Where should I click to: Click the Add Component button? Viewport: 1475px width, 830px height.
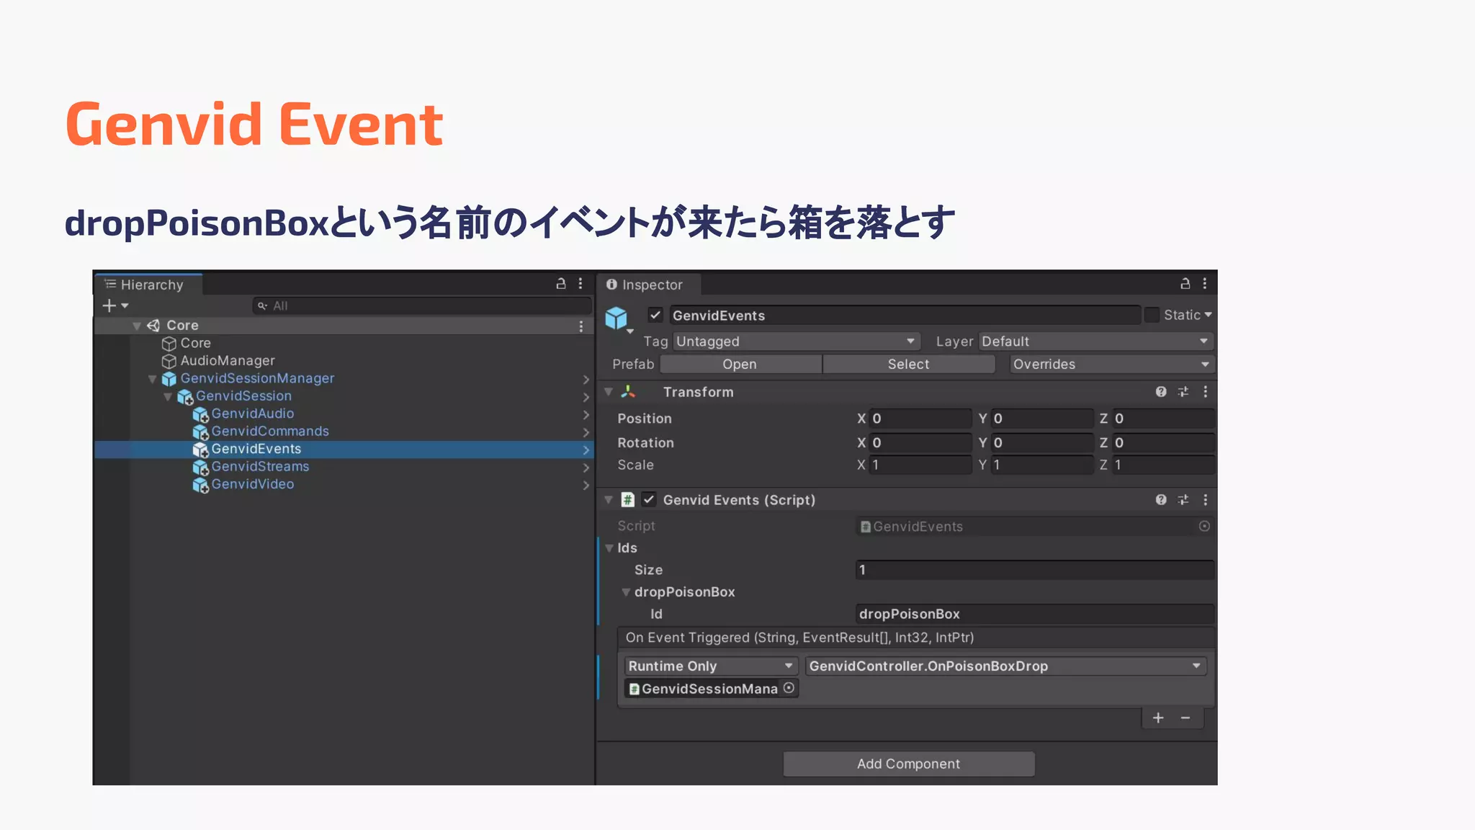[909, 764]
